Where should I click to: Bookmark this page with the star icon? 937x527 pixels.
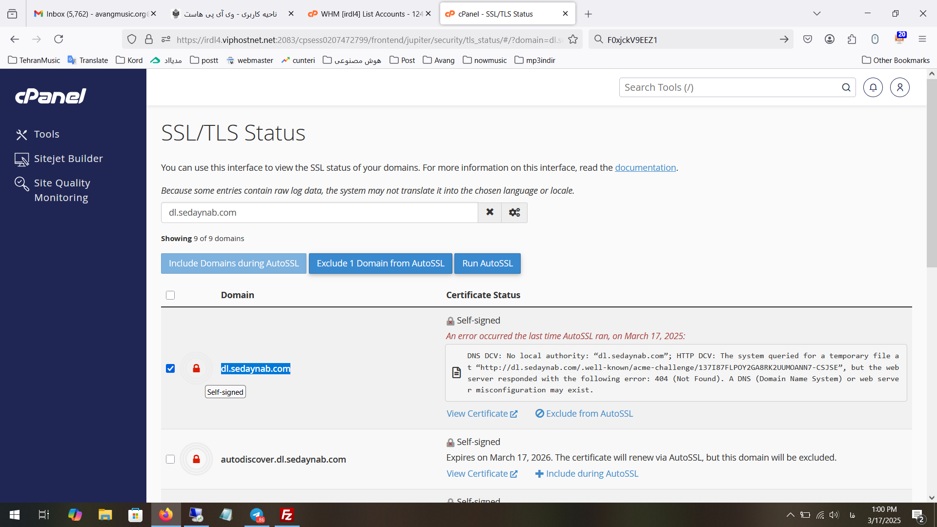coord(573,40)
